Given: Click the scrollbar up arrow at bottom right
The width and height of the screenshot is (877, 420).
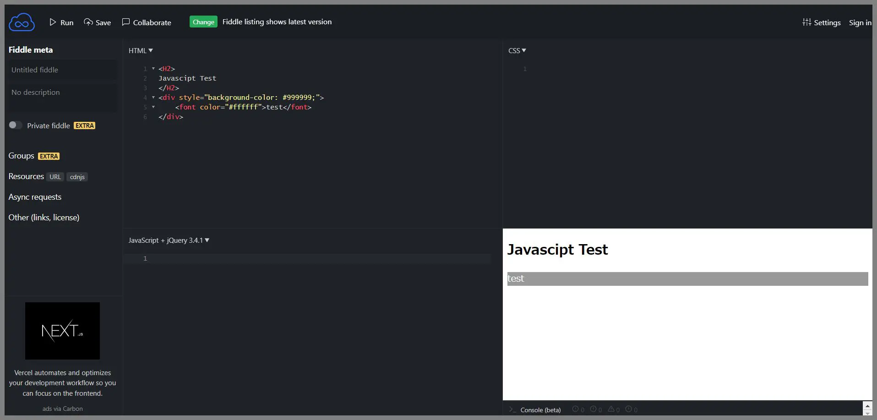Looking at the screenshot, I should pyautogui.click(x=867, y=406).
